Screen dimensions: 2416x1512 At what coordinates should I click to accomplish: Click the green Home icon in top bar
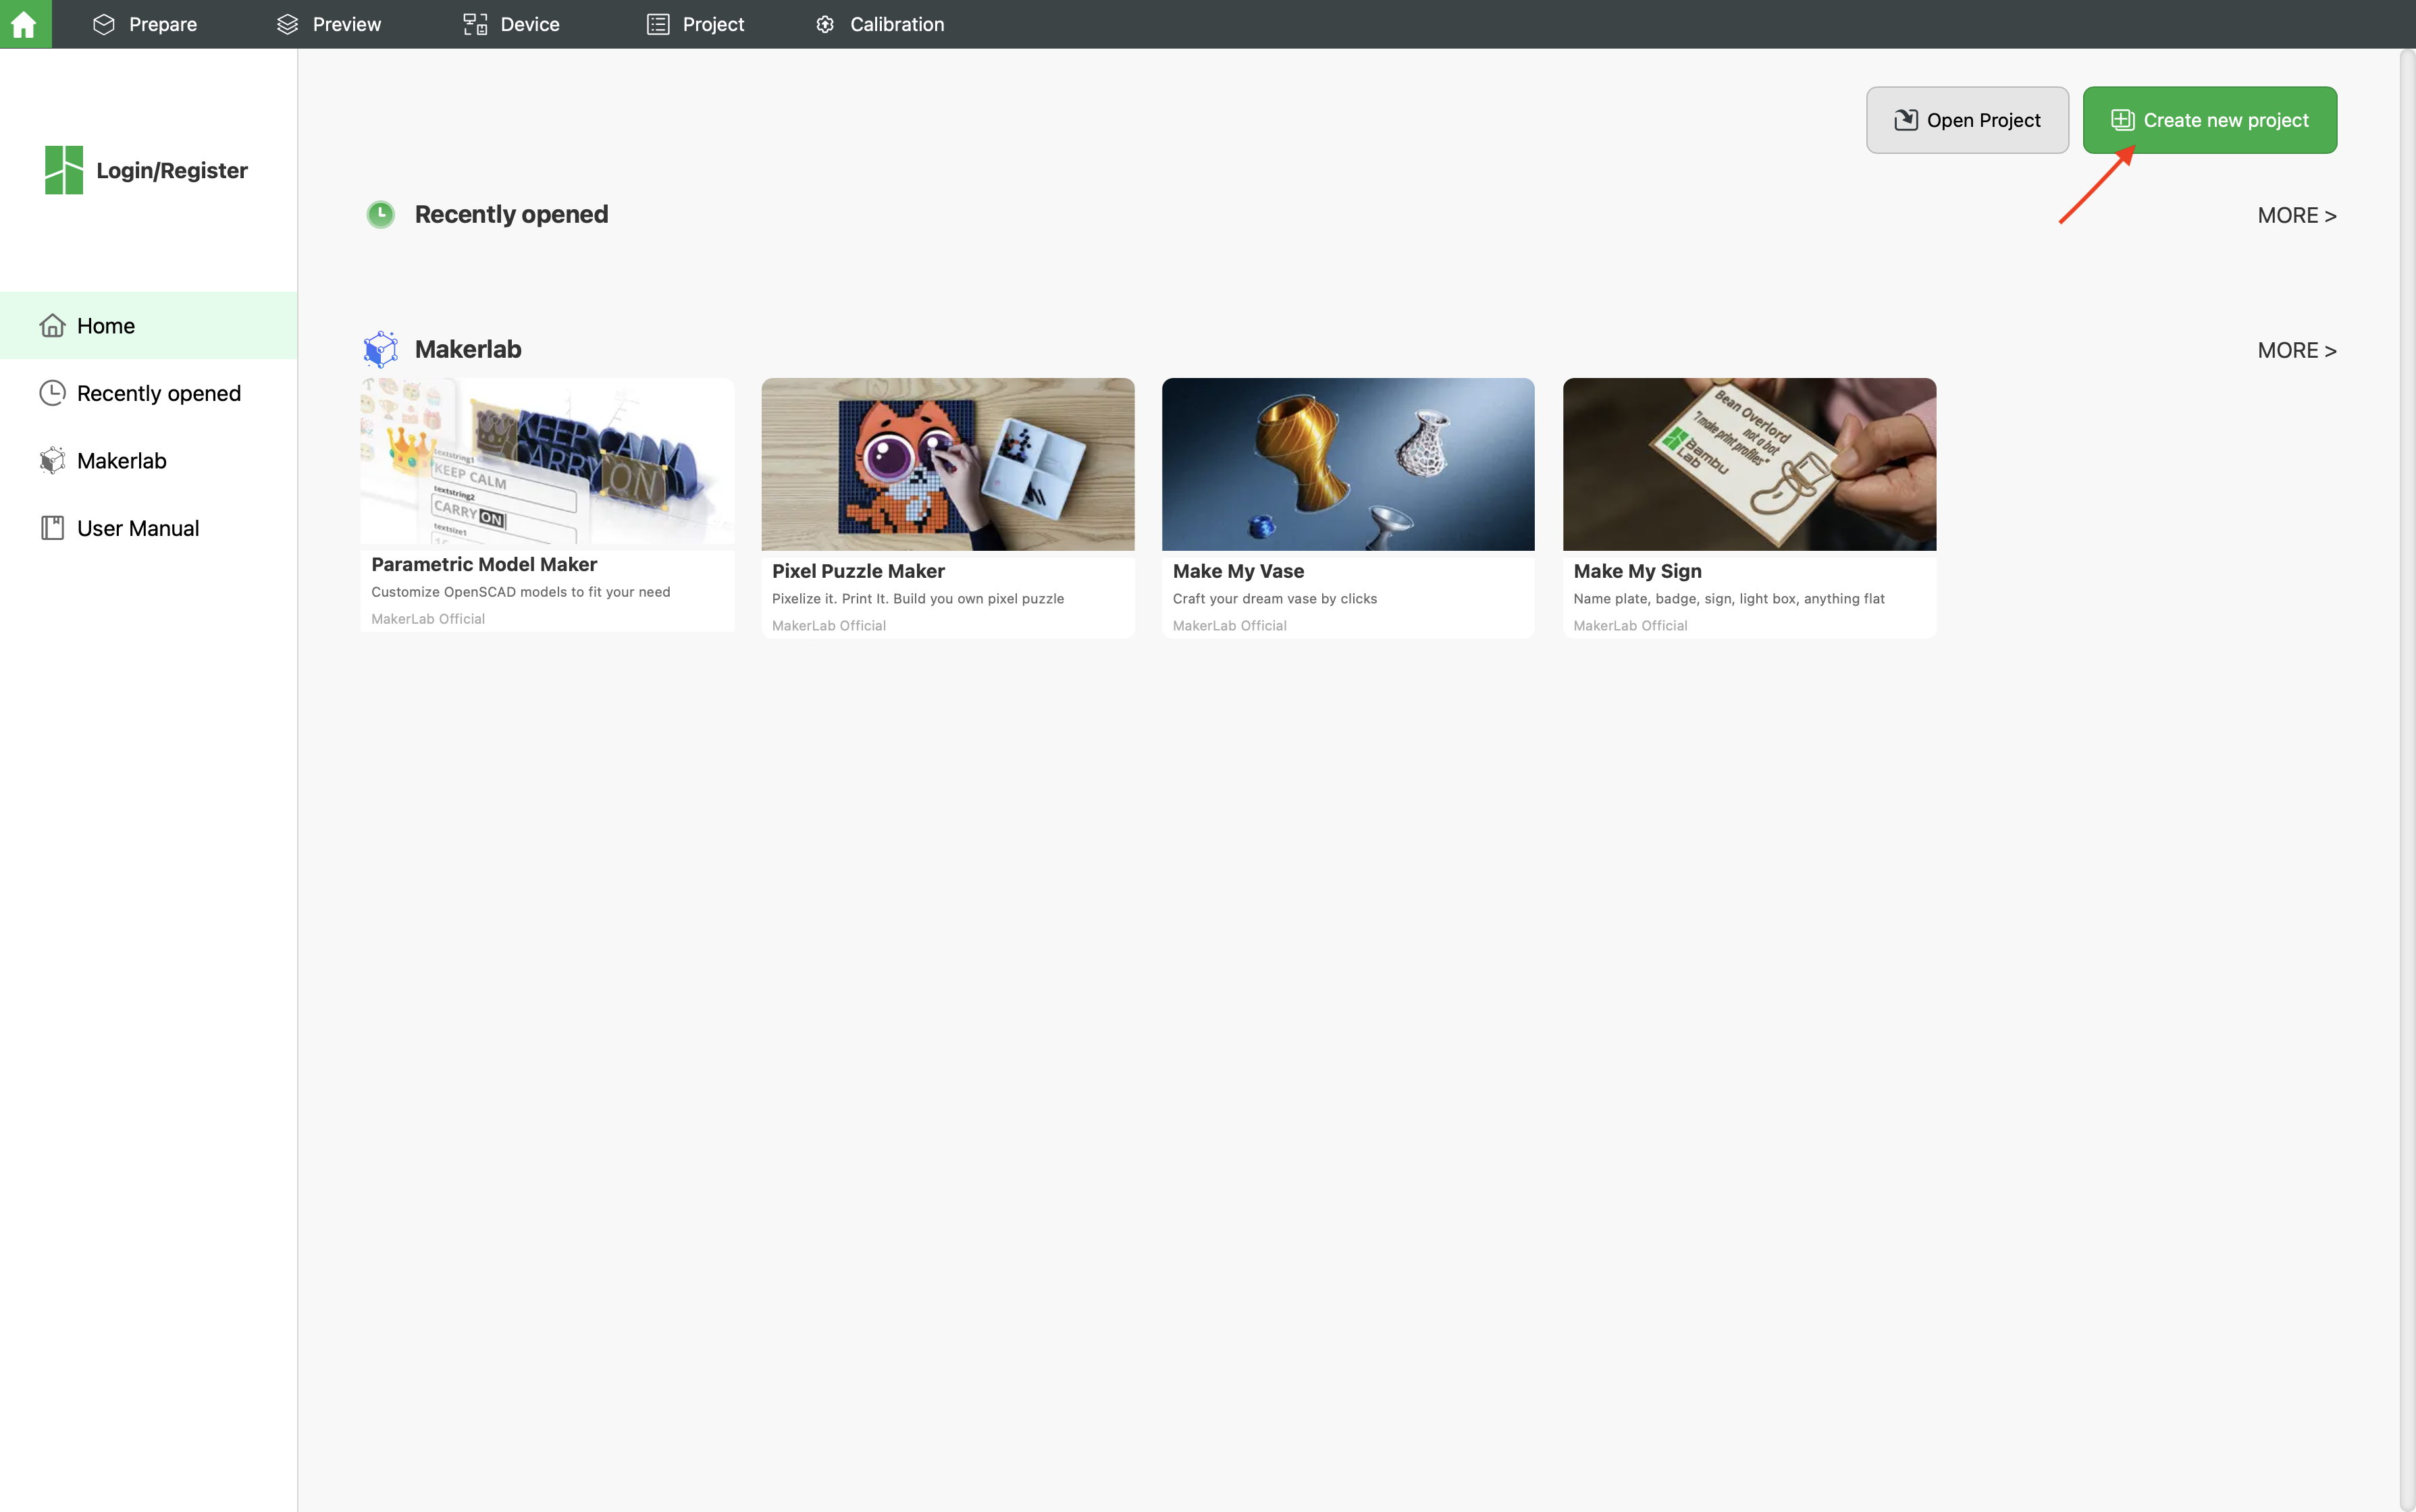click(25, 24)
